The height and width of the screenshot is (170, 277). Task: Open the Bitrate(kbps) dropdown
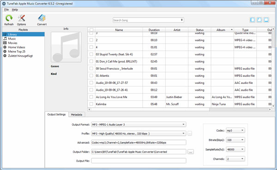235,140
